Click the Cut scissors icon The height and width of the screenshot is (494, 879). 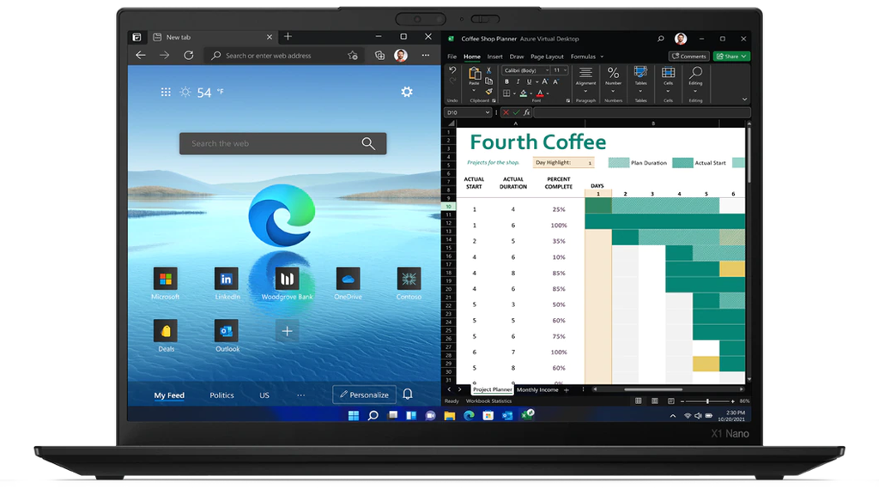click(x=488, y=70)
